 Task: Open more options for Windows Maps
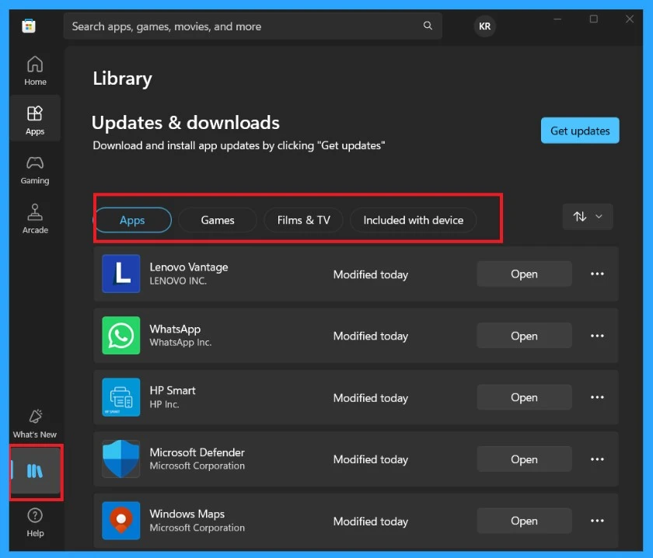[x=597, y=521]
